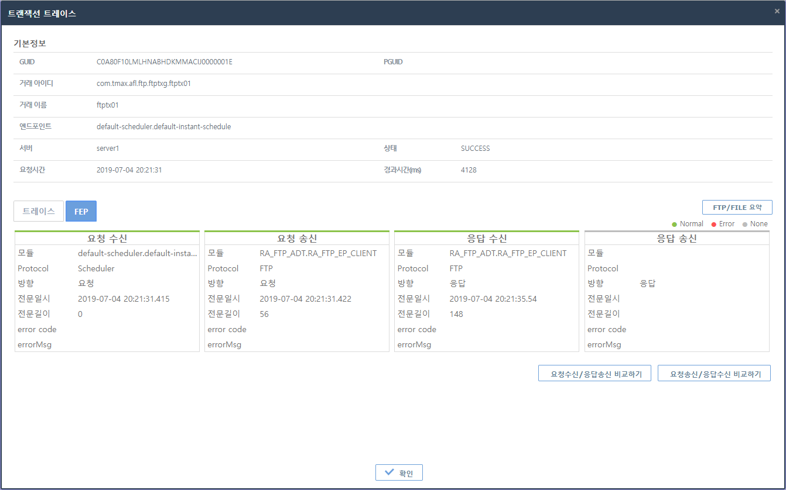This screenshot has height=490, width=786.
Task: Click the green Normal status indicator
Action: pyautogui.click(x=674, y=223)
